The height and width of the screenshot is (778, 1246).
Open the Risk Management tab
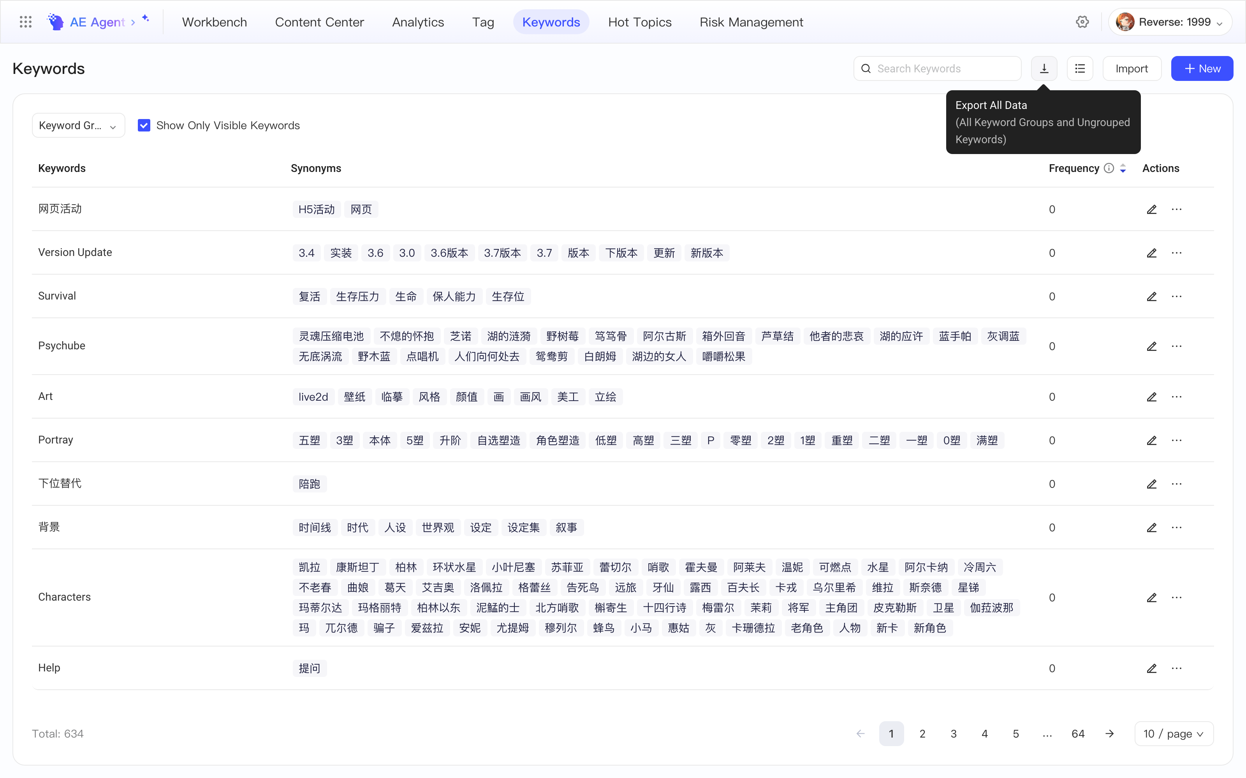pyautogui.click(x=751, y=22)
